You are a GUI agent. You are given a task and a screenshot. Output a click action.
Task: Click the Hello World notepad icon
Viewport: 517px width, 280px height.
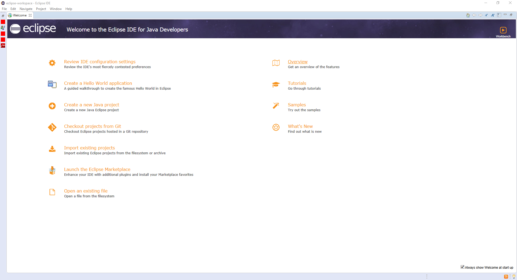pyautogui.click(x=52, y=84)
